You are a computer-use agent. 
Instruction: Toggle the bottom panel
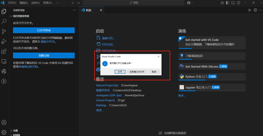233,3
